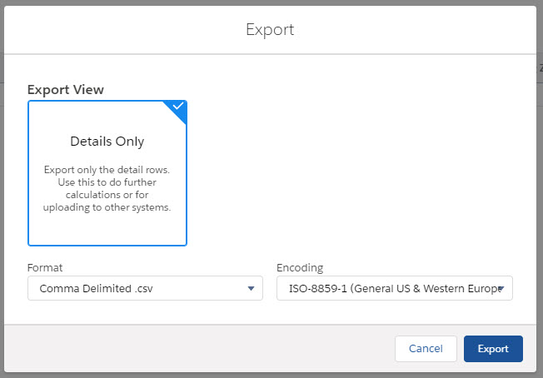This screenshot has height=378, width=543.
Task: Click the Export dialog title
Action: pos(270,30)
